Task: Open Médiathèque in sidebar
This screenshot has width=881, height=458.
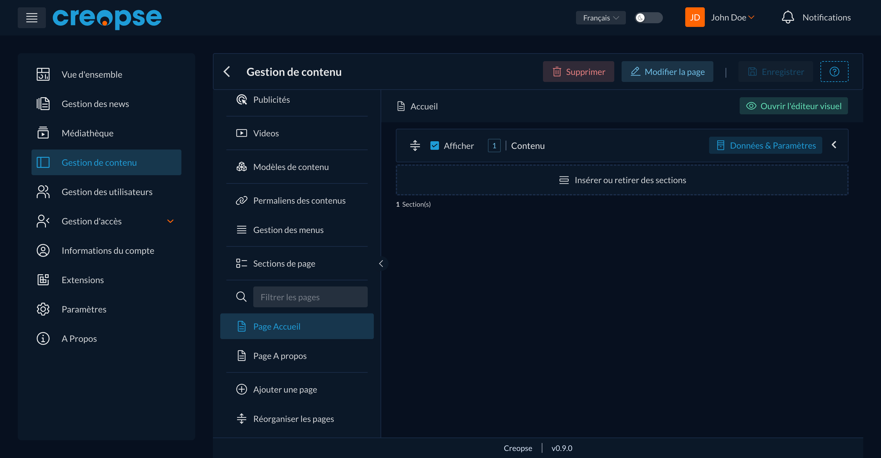Action: click(x=106, y=133)
